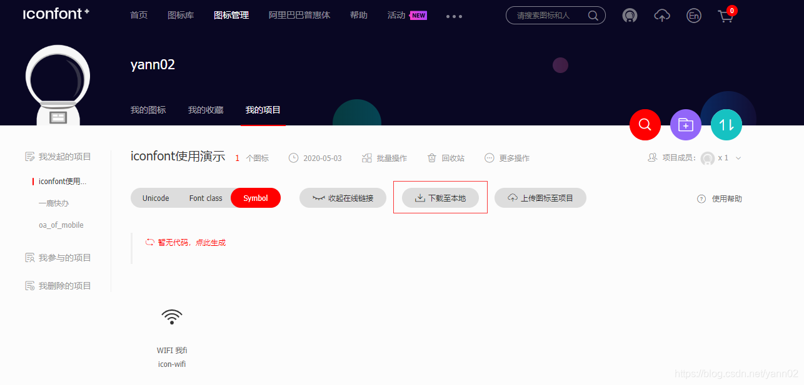Switch language with the En icon
Image resolution: width=804 pixels, height=385 pixels.
pos(693,16)
